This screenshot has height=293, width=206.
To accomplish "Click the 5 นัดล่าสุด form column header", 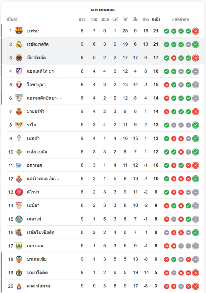I will click(180, 20).
